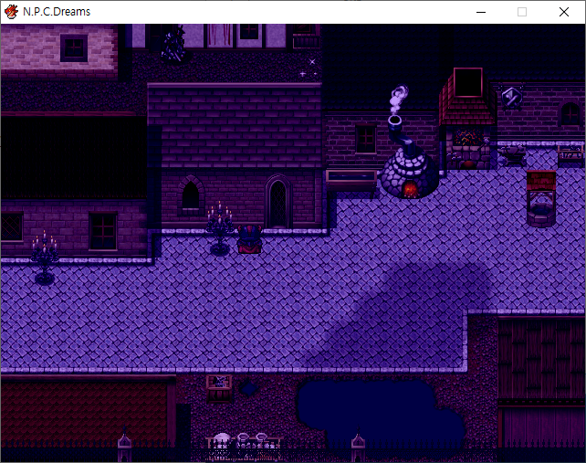
Task: Click the sparkle near the rooftop
Action: tap(309, 68)
